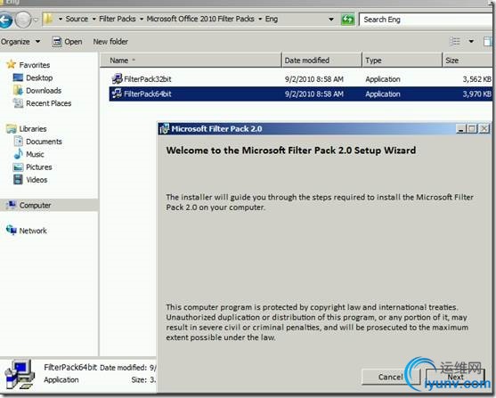Click the Music note icon
This screenshot has width=496, height=398.
(19, 154)
